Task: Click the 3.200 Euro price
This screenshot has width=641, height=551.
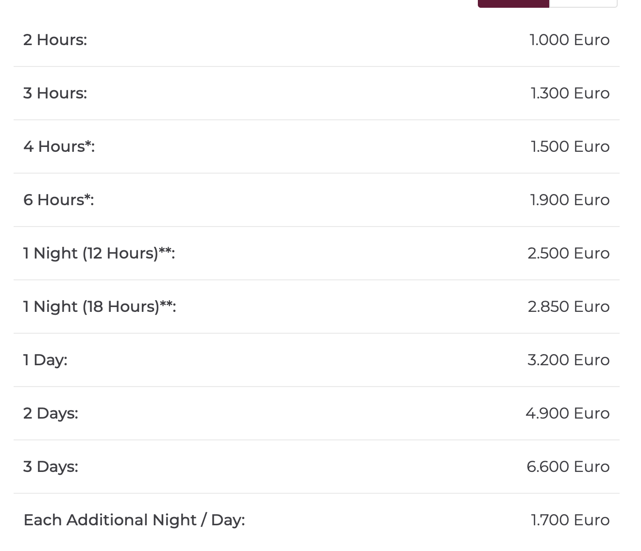Action: 569,360
